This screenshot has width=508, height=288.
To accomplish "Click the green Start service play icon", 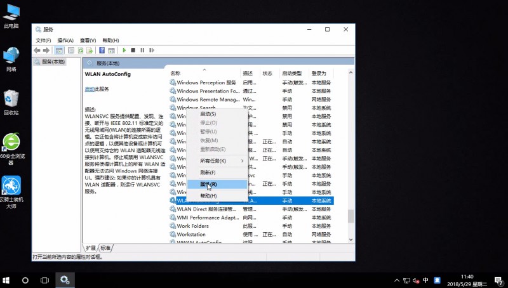I will coord(124,50).
